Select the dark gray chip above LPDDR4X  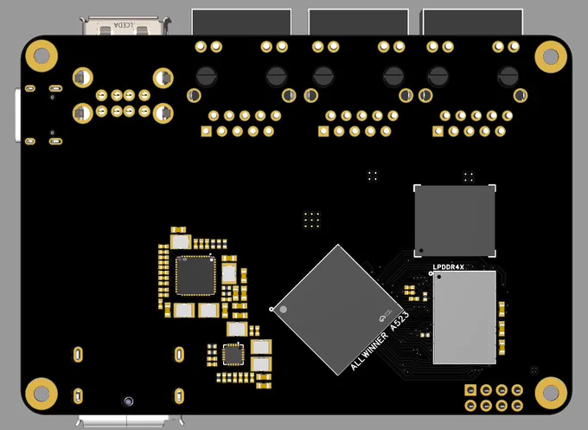point(455,221)
